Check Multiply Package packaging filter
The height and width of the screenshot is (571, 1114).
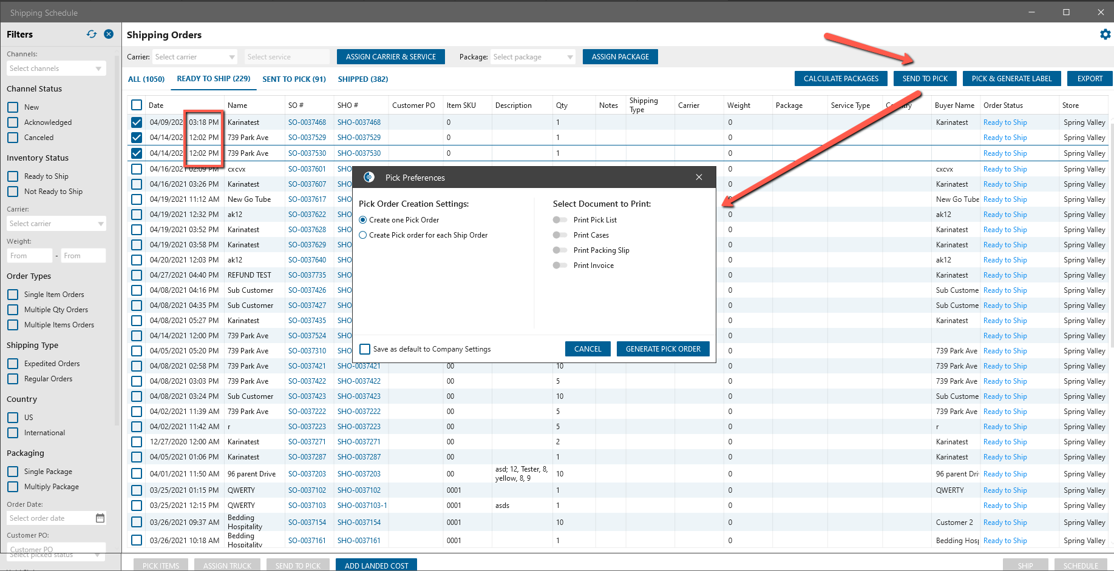click(x=13, y=487)
